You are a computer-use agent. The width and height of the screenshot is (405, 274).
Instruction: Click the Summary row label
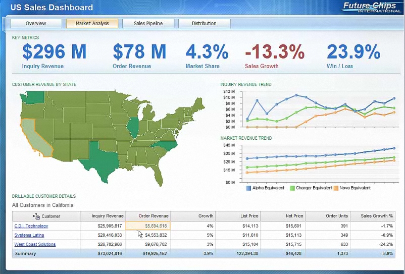(x=26, y=254)
